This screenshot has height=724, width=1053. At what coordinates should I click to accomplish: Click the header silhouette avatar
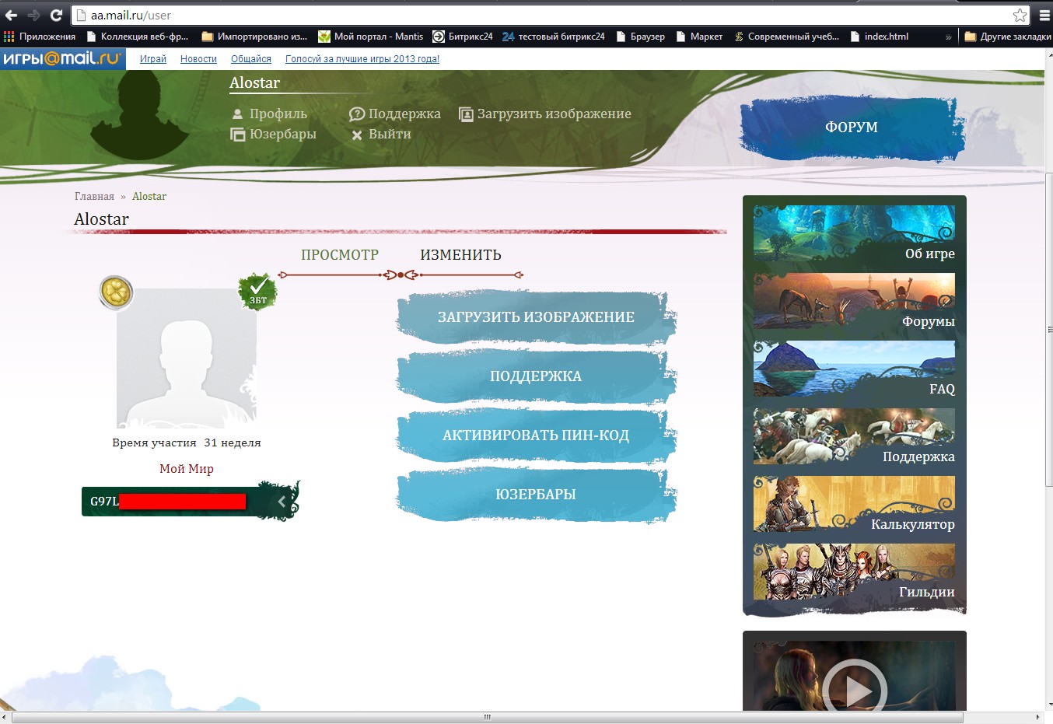(140, 115)
